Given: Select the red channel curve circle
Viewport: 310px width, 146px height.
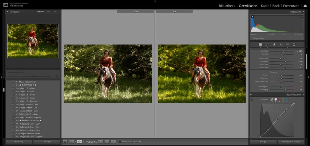Looking at the screenshot, I should point(279,99).
